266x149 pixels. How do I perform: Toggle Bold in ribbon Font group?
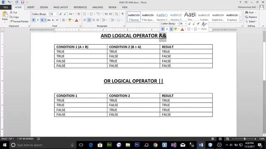(33, 20)
